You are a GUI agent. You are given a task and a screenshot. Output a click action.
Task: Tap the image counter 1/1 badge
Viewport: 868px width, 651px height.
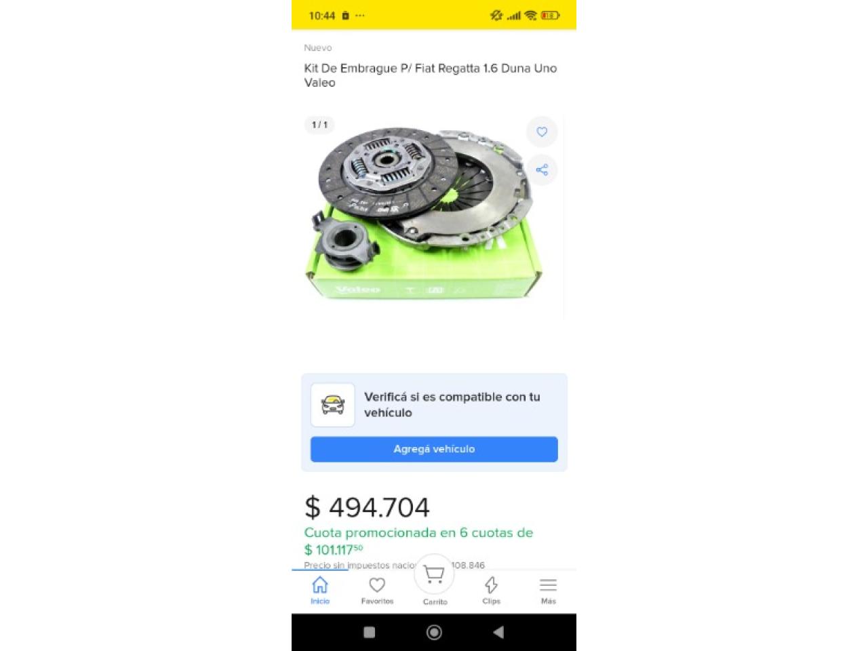pyautogui.click(x=319, y=125)
